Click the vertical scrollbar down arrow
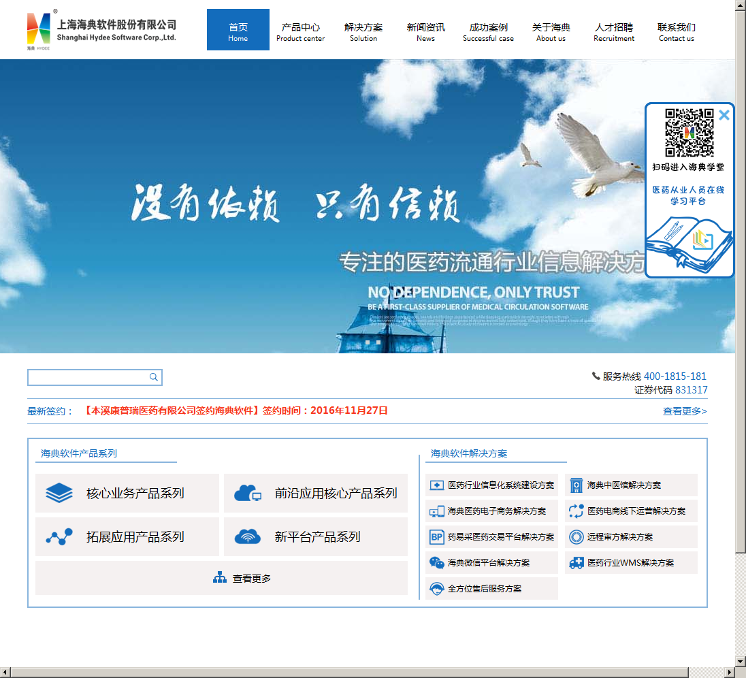The height and width of the screenshot is (678, 746). 741,662
